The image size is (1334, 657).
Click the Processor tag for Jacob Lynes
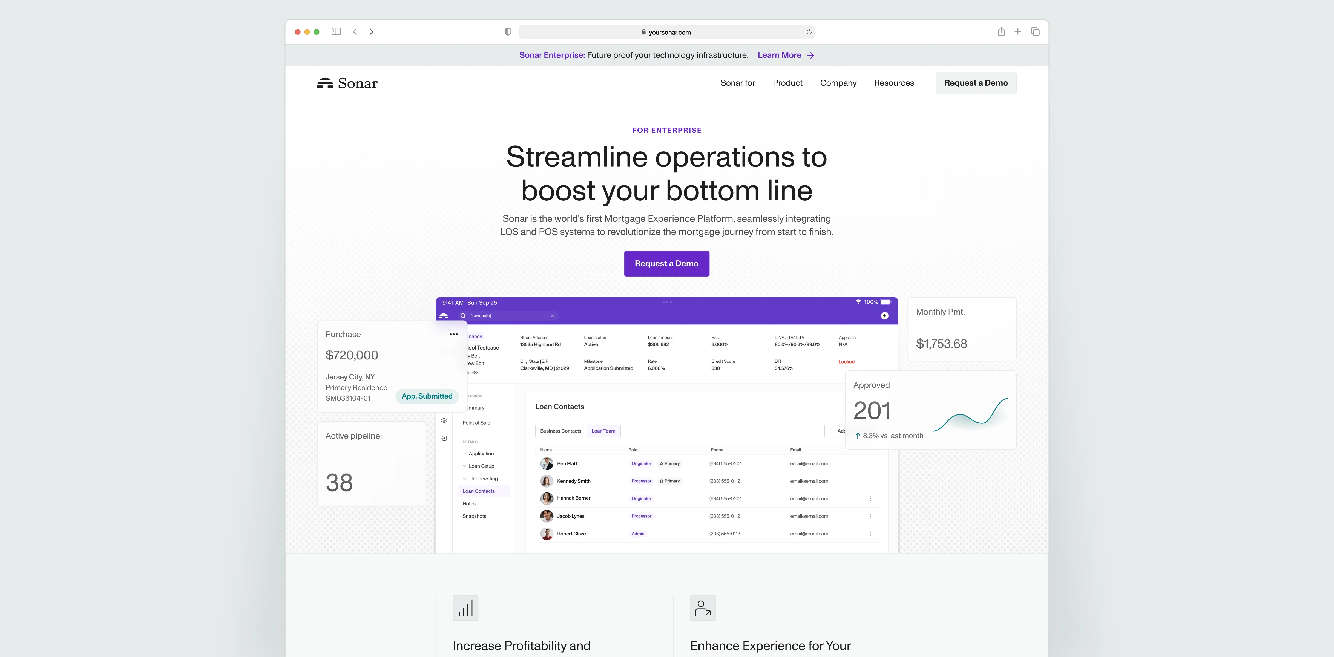pos(641,516)
